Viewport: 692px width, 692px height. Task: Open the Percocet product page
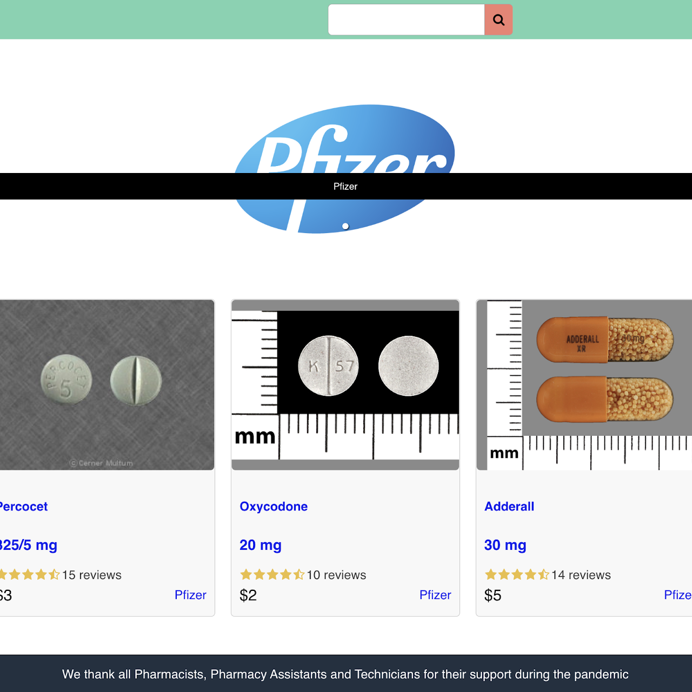[24, 507]
